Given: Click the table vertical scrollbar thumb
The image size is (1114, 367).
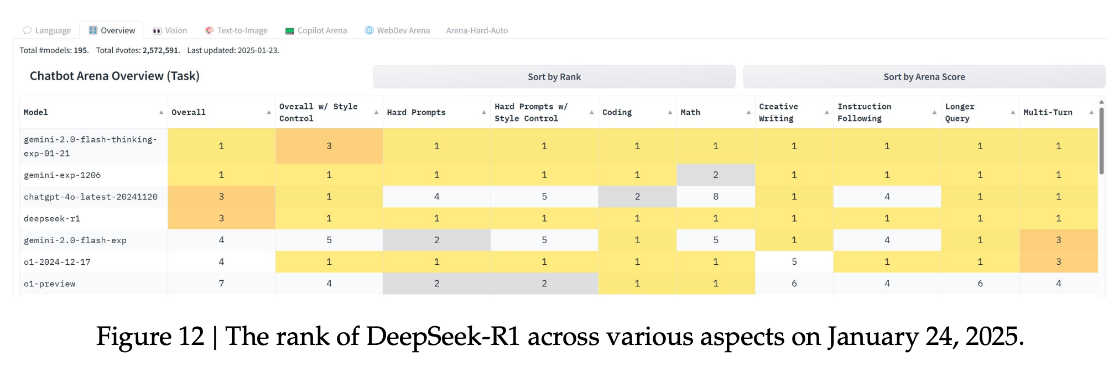Looking at the screenshot, I should (x=1101, y=141).
